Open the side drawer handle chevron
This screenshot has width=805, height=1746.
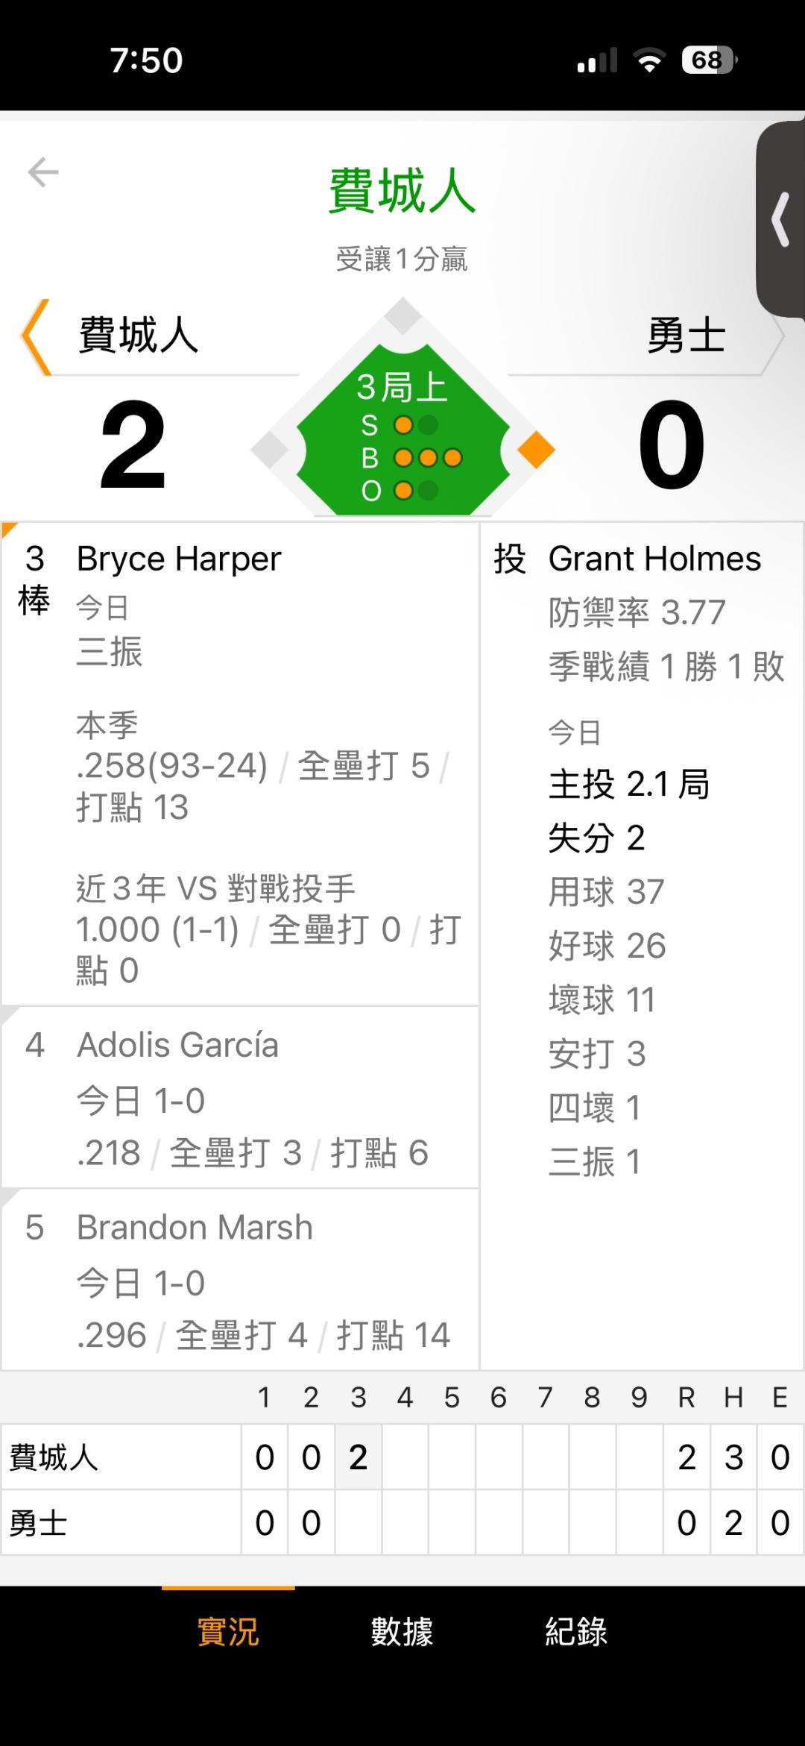coord(780,219)
